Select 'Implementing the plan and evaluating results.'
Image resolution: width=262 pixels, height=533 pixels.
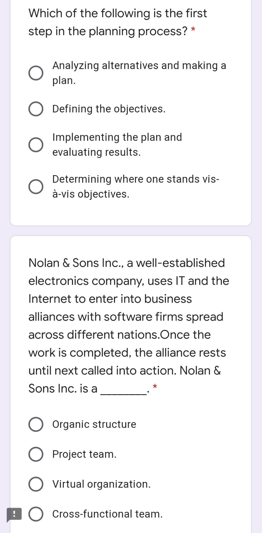pyautogui.click(x=36, y=144)
